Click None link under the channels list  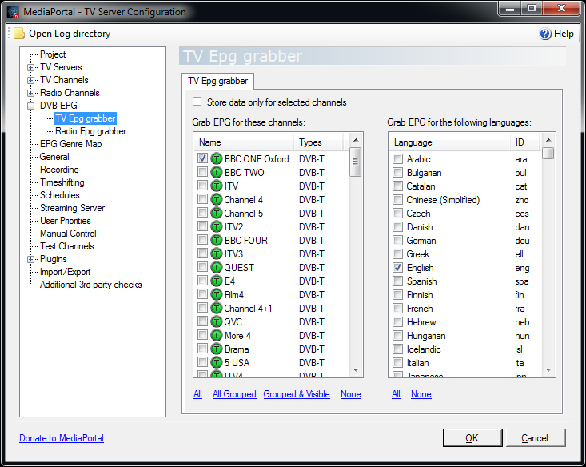point(350,394)
